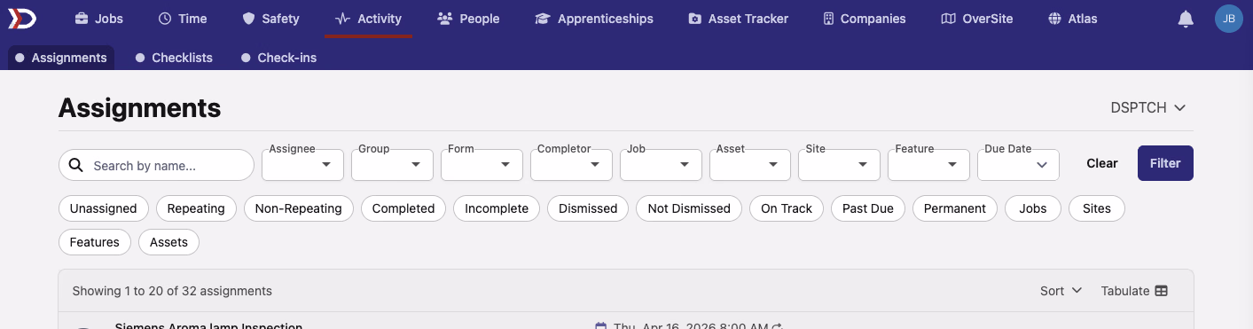Open the Job filter dropdown

coord(661,165)
